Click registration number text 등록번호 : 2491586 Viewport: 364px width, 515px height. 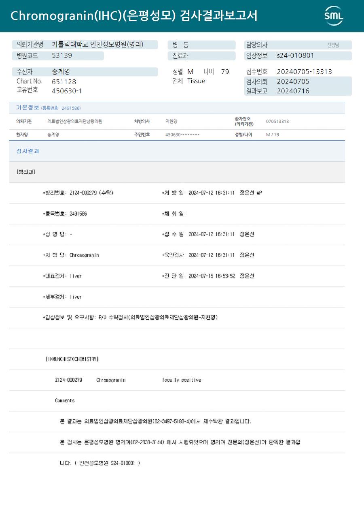tap(61, 108)
